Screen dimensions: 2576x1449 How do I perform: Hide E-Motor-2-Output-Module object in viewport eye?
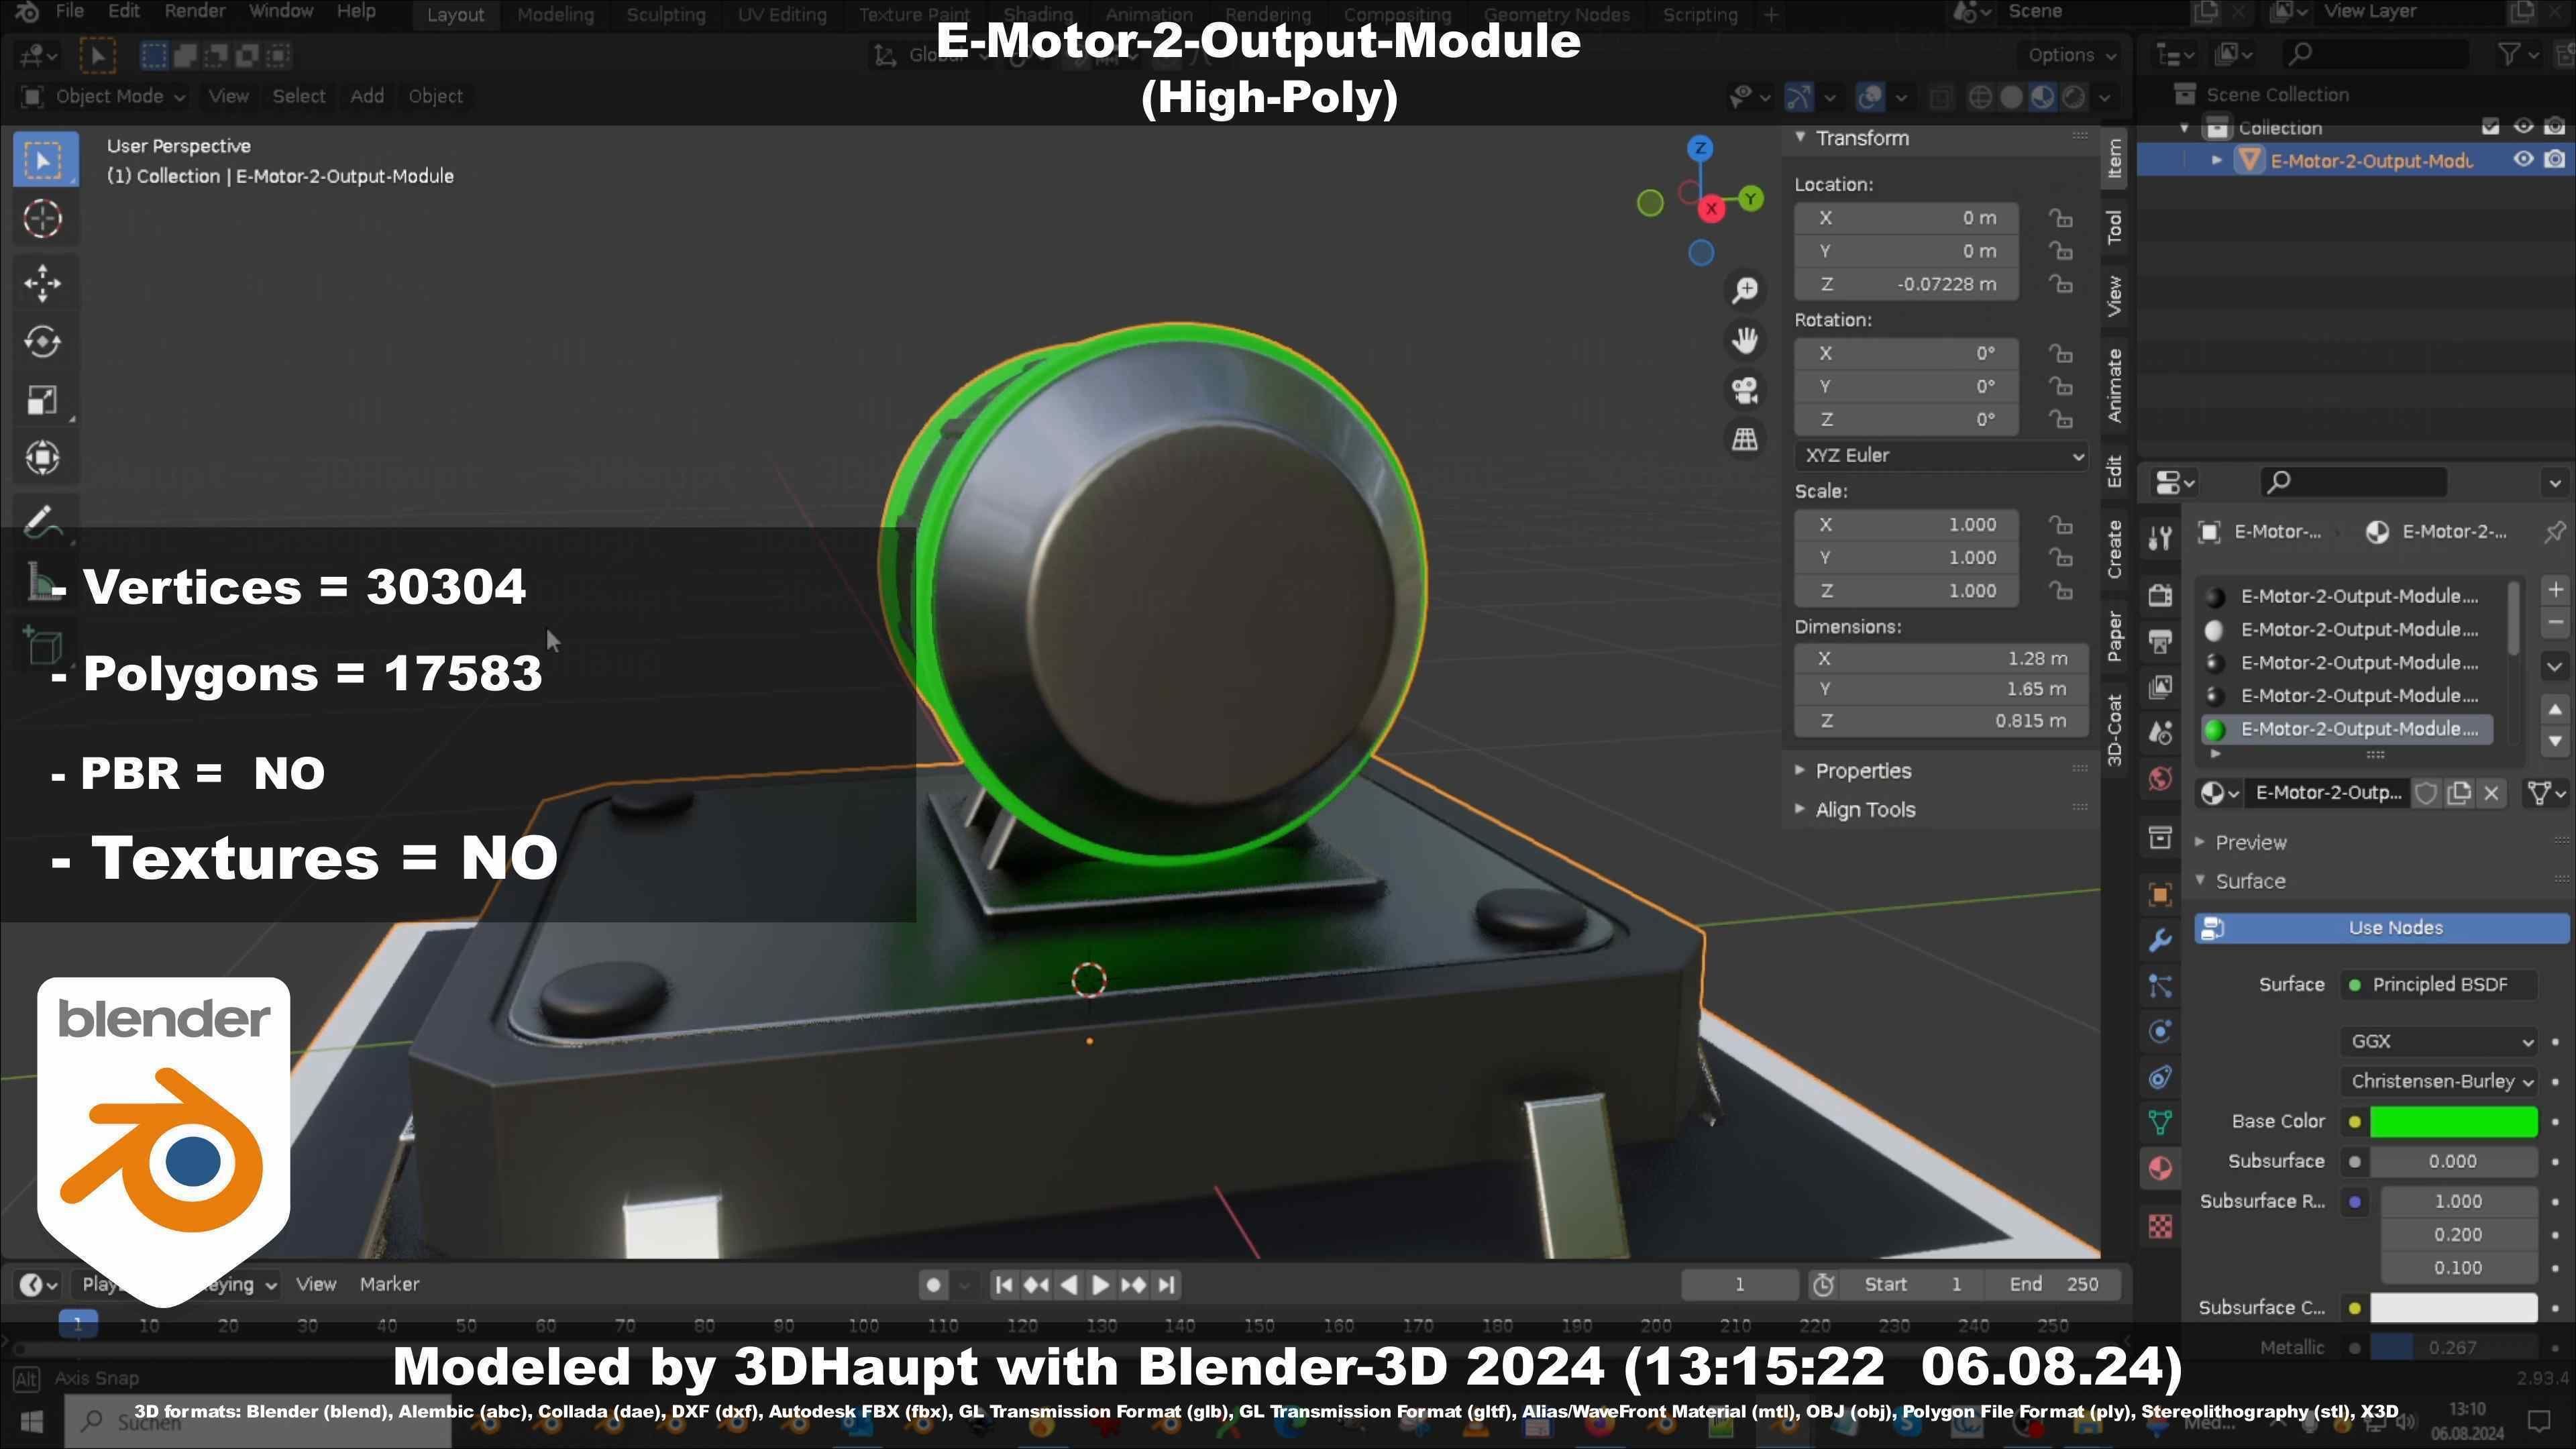point(2523,160)
